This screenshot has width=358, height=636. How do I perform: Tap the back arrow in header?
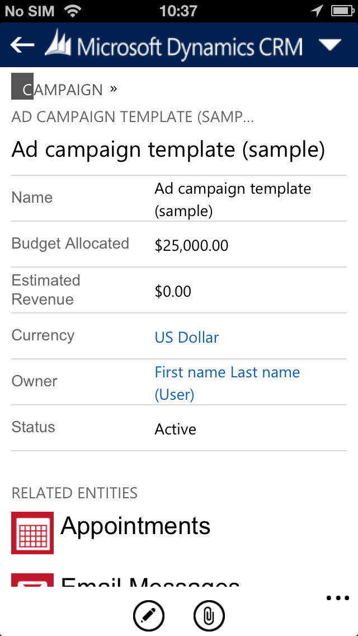tap(22, 45)
